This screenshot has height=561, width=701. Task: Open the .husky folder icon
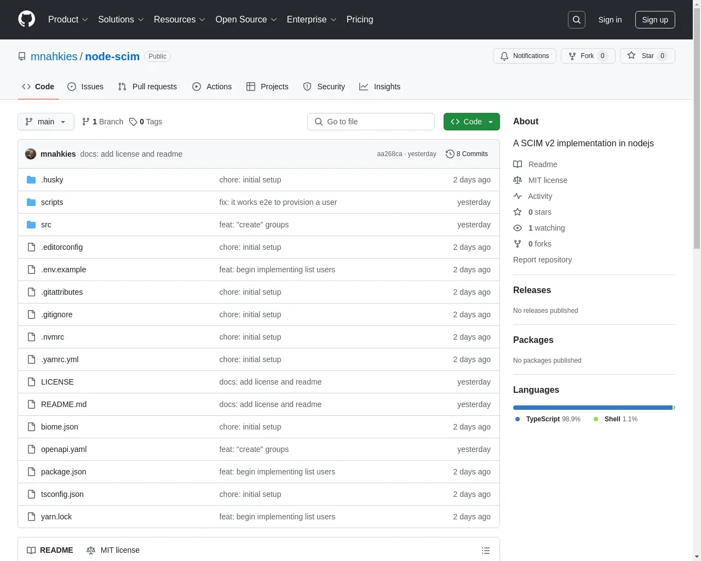[31, 180]
